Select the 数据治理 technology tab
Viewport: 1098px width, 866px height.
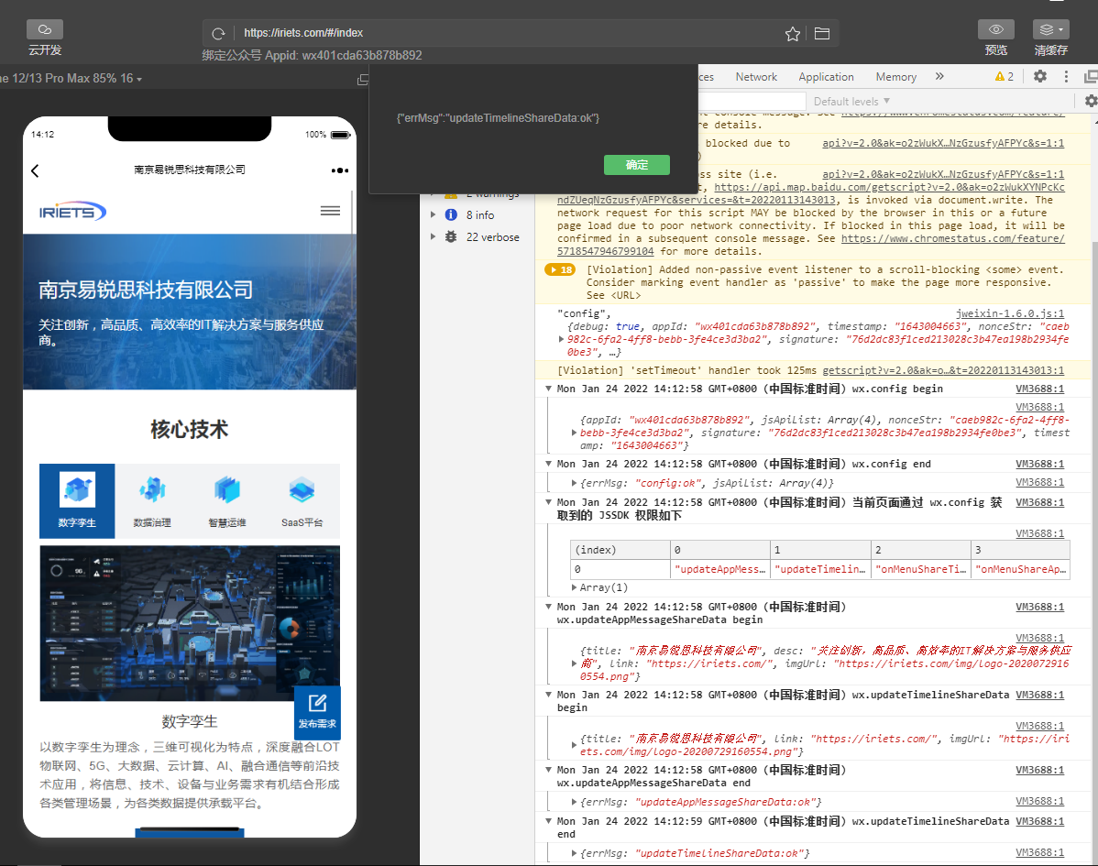(152, 500)
